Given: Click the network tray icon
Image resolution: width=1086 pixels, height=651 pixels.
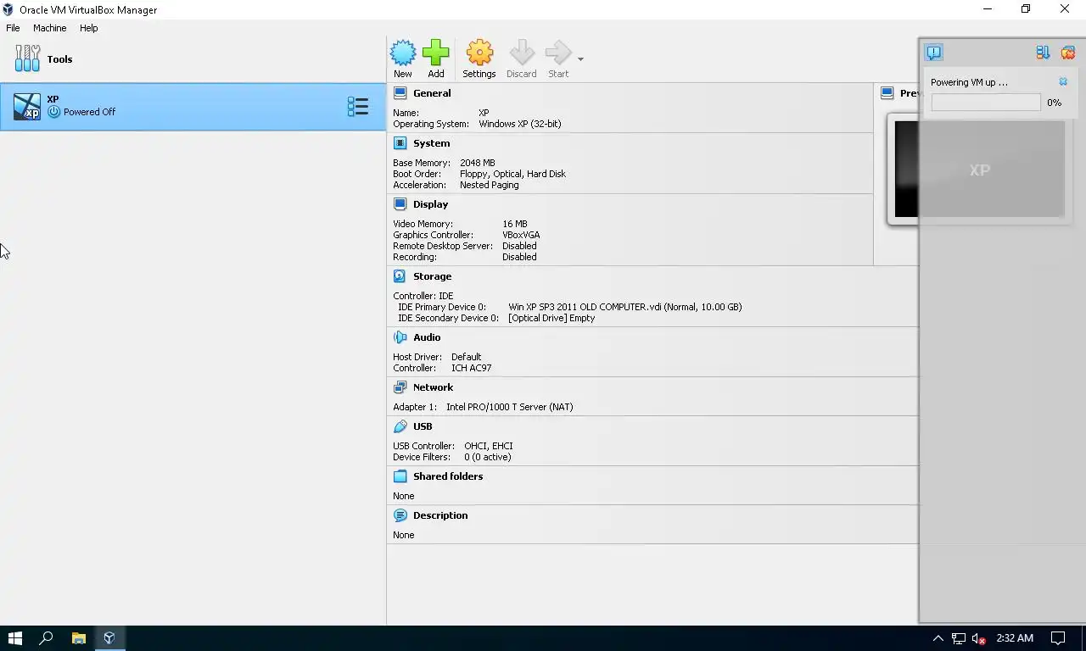Looking at the screenshot, I should tap(959, 638).
